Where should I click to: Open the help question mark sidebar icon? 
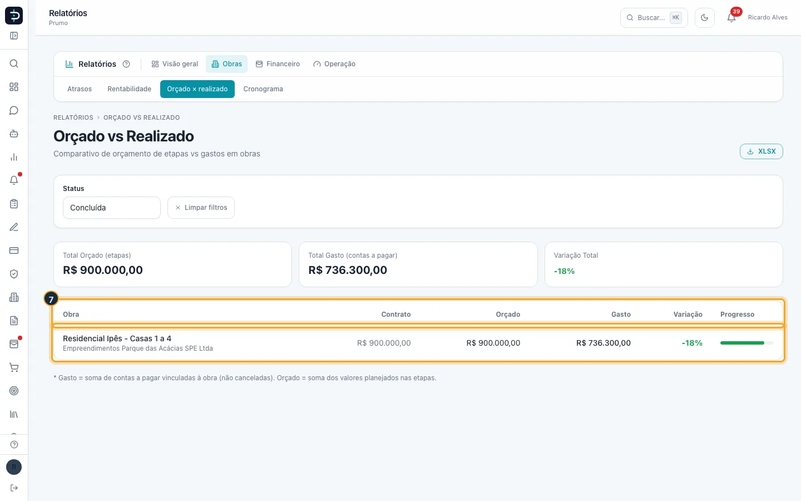(14, 444)
